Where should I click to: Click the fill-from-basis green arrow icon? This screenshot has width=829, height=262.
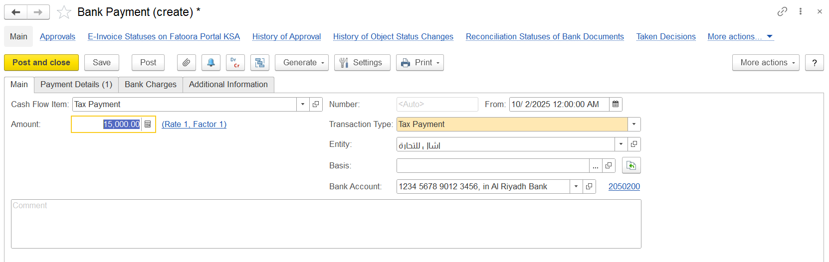point(631,166)
